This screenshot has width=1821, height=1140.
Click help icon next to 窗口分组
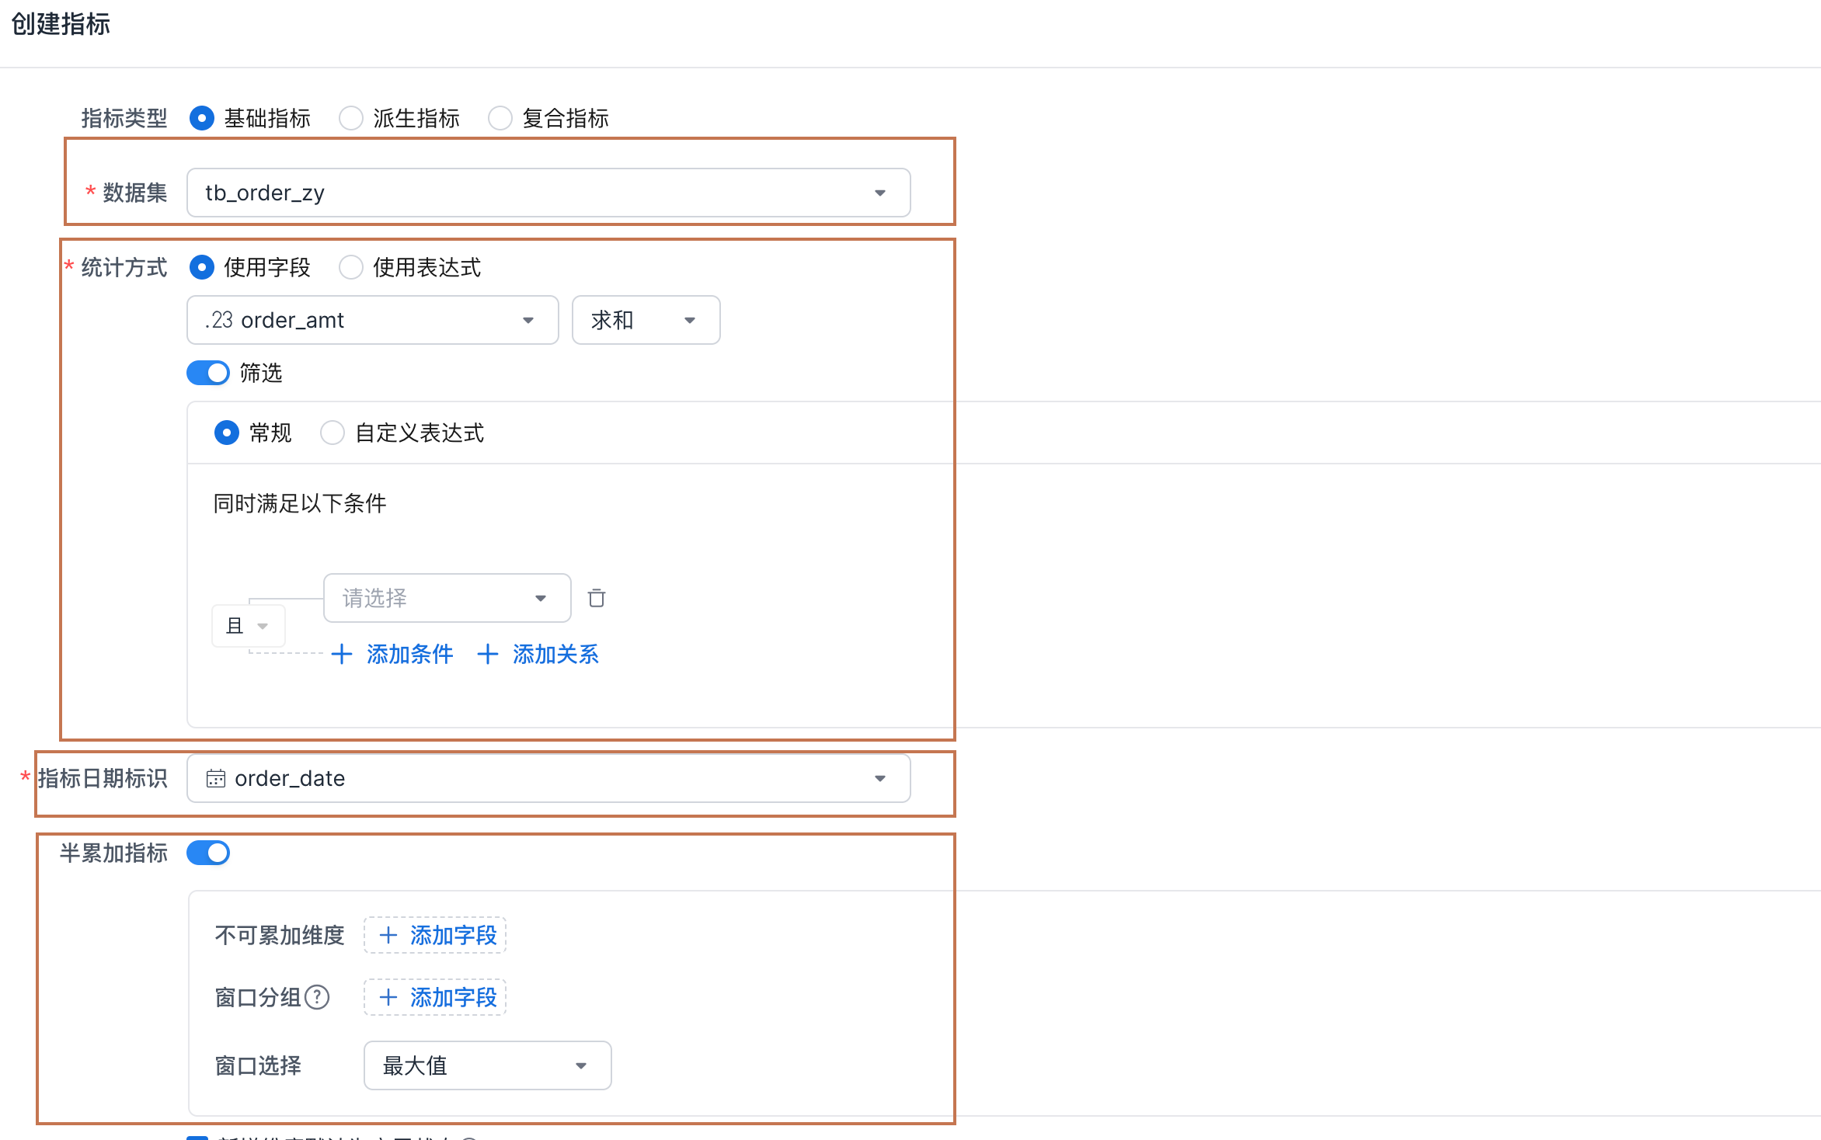click(x=317, y=997)
